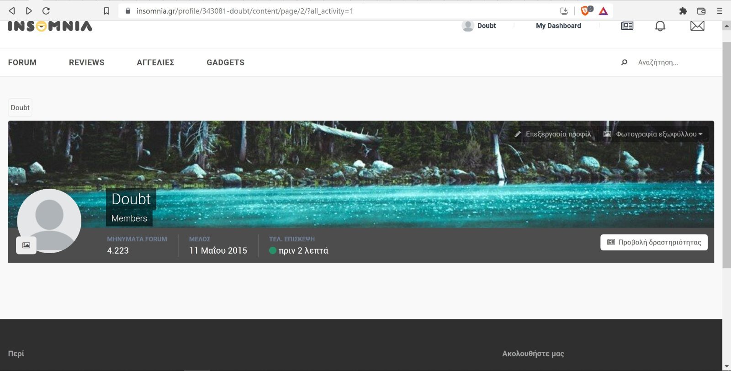Screen dimensions: 731x371
Task: Open My Dashboard
Action: (x=558, y=26)
